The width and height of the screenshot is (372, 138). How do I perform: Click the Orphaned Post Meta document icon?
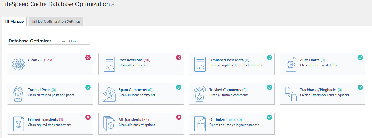coord(200,64)
